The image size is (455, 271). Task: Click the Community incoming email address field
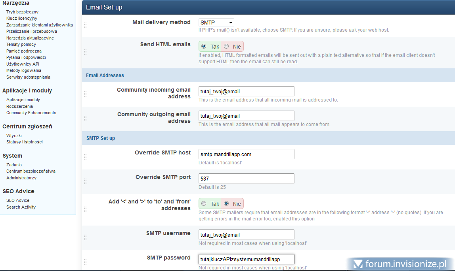click(x=246, y=91)
